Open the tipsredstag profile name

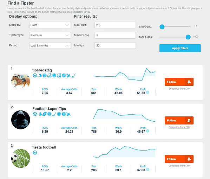pos(42,70)
